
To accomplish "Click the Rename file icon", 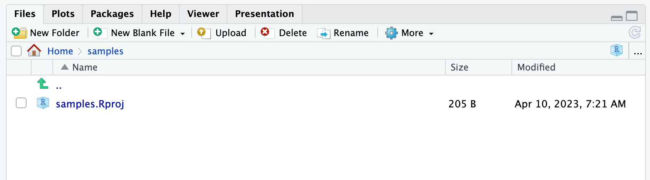I will pyautogui.click(x=323, y=33).
